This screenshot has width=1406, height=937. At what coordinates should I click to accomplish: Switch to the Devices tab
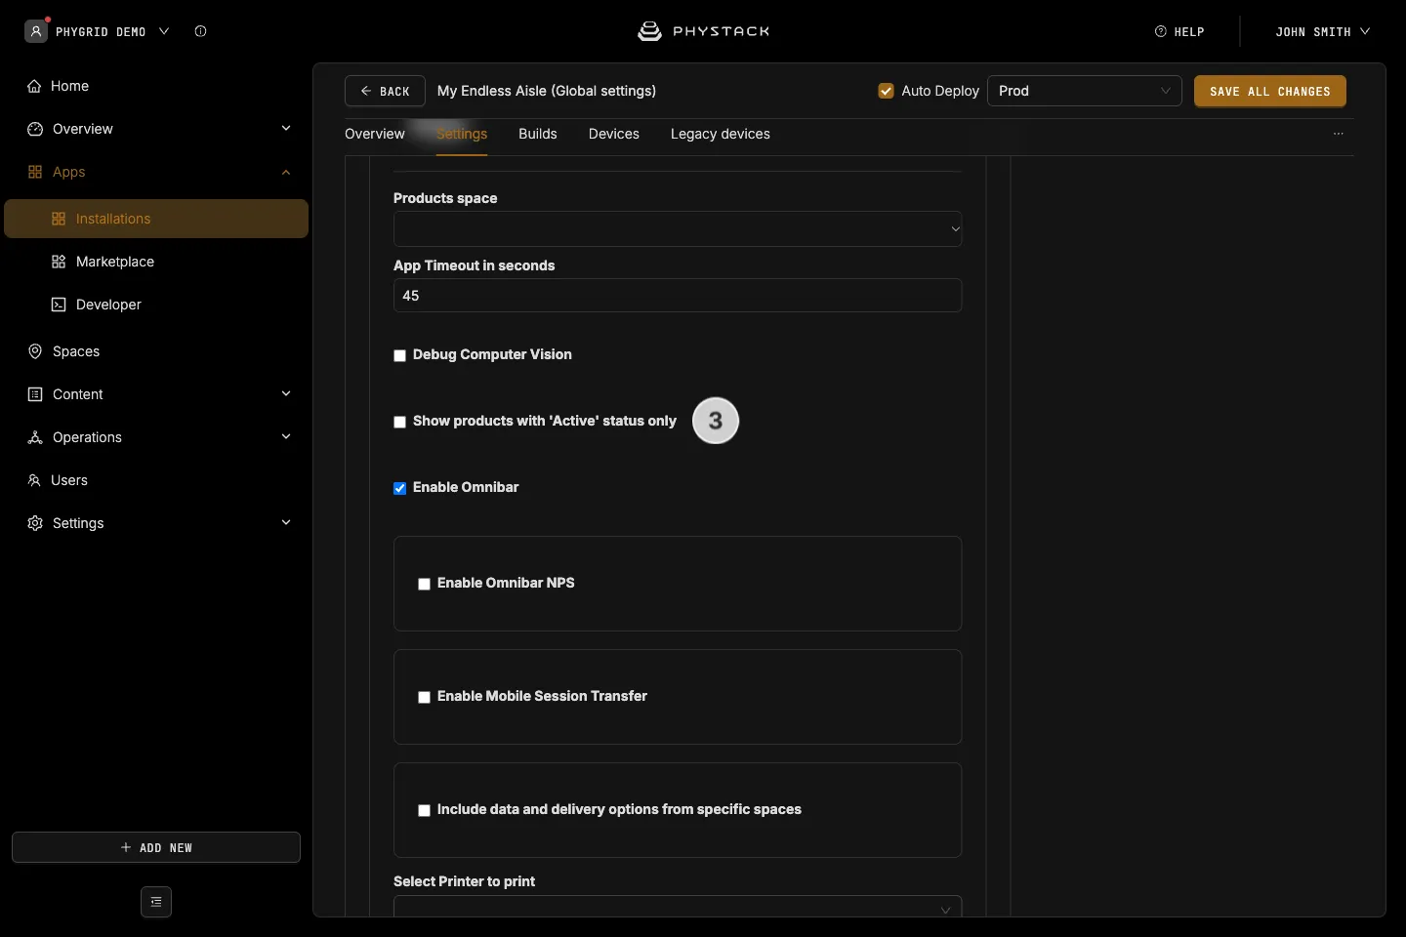[x=614, y=134]
